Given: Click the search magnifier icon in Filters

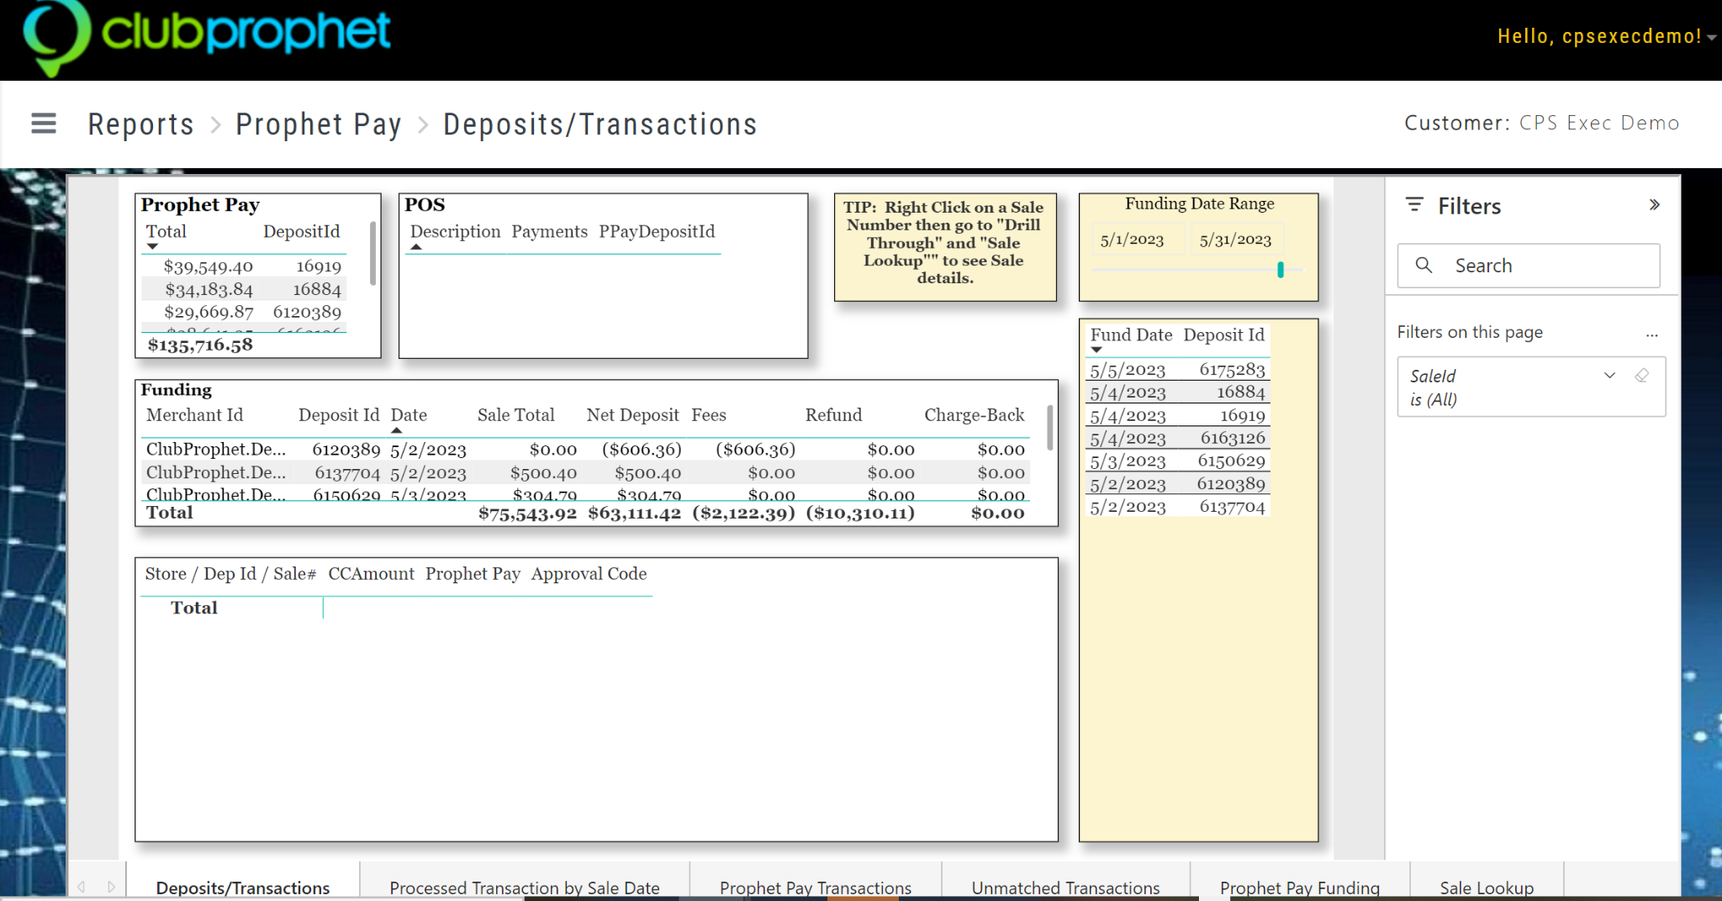Looking at the screenshot, I should click(x=1424, y=266).
